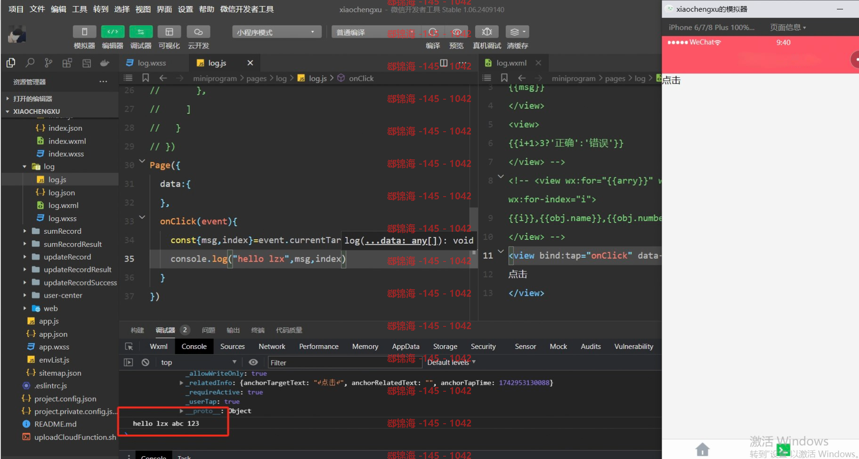This screenshot has width=859, height=459.
Task: Open the top context dropdown
Action: coord(198,362)
